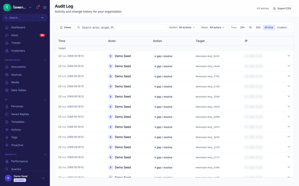Click the green organization avatar
The height and width of the screenshot is (186, 299).
[x=7, y=7]
